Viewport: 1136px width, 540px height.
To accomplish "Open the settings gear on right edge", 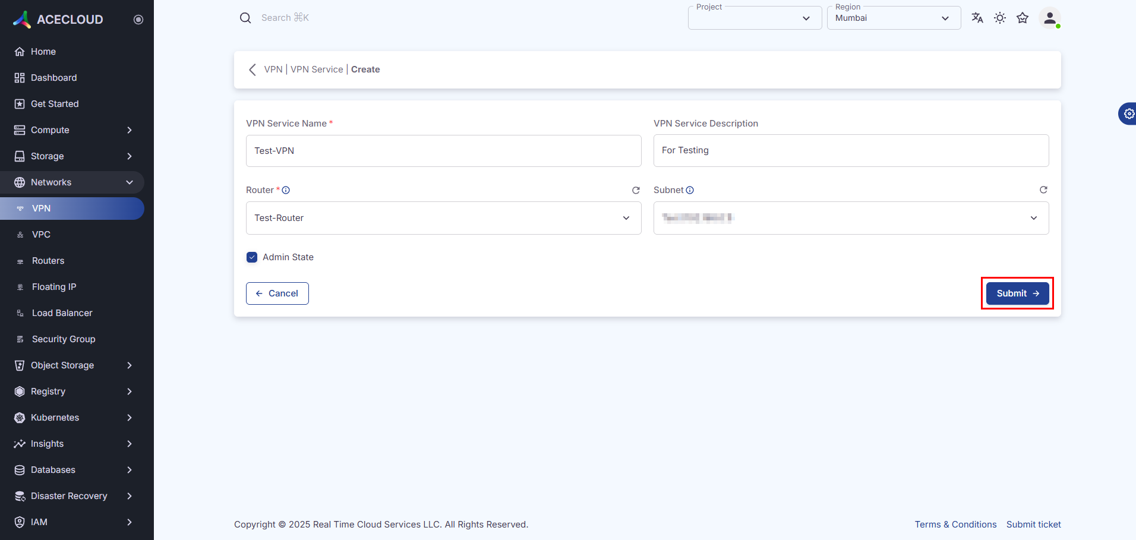I will (x=1128, y=113).
